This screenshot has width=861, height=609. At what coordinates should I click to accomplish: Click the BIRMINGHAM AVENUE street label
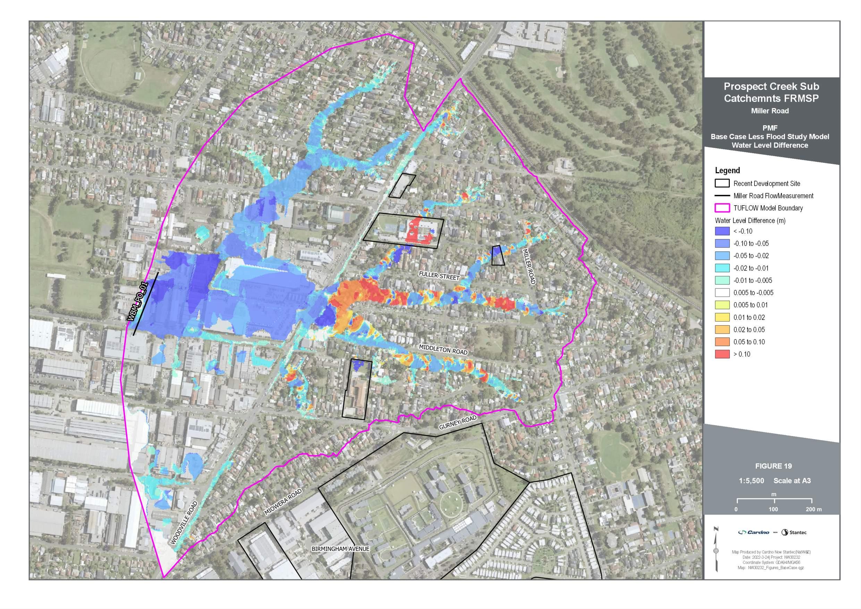click(340, 549)
